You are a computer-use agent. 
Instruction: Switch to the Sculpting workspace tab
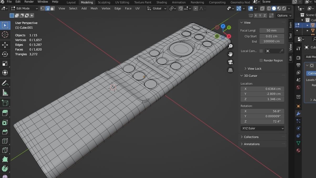point(104,2)
